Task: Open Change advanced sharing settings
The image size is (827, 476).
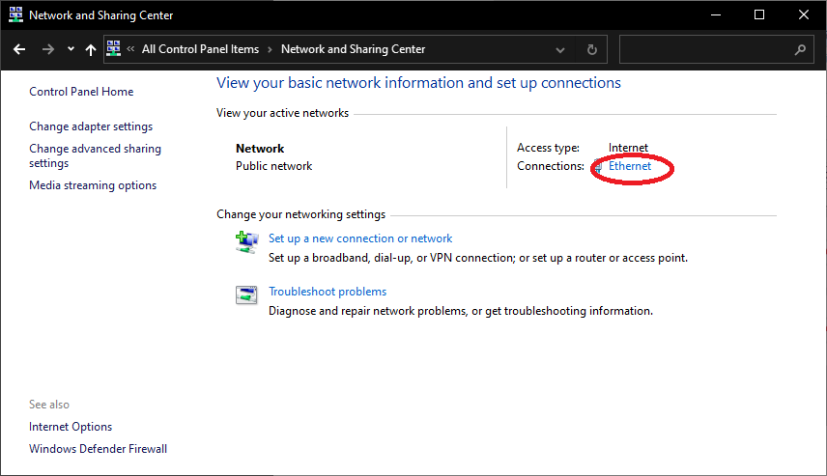Action: [x=95, y=156]
